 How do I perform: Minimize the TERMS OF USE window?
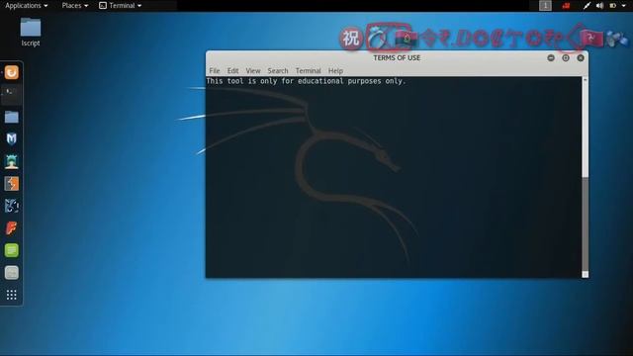[551, 57]
